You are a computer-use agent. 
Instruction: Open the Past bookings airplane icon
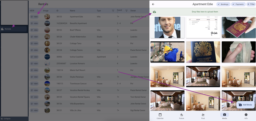coord(203,115)
